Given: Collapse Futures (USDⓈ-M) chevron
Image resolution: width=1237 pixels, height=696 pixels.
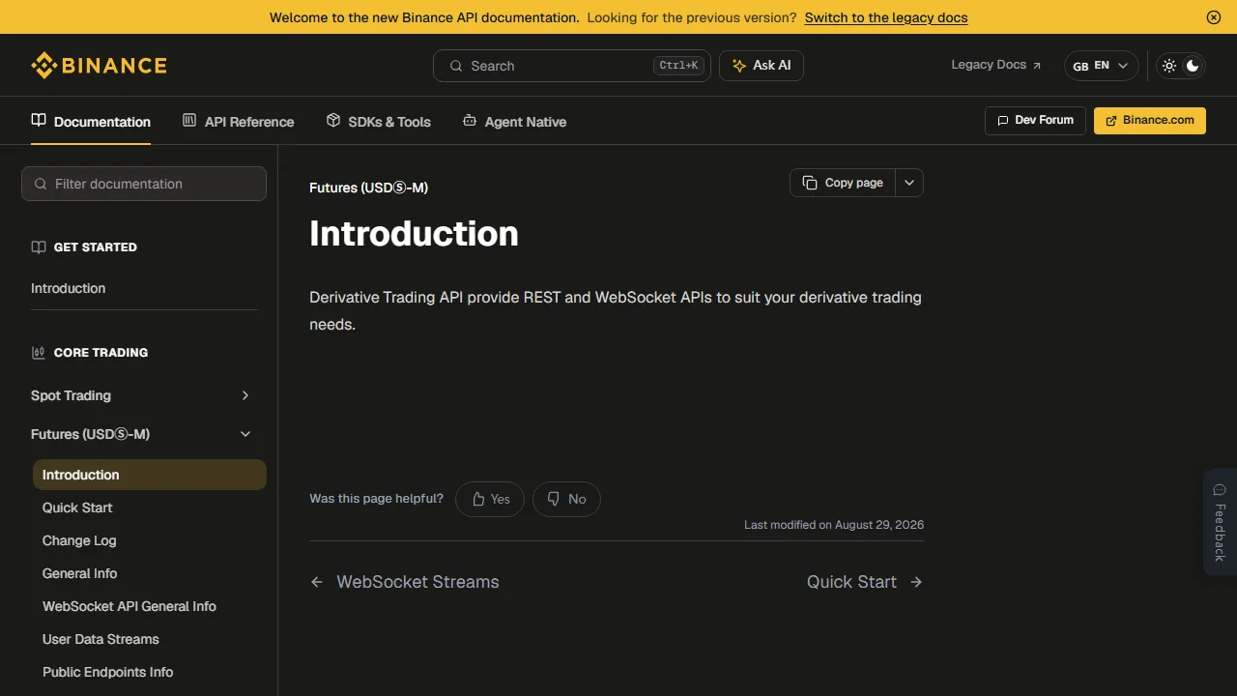Looking at the screenshot, I should (x=245, y=434).
